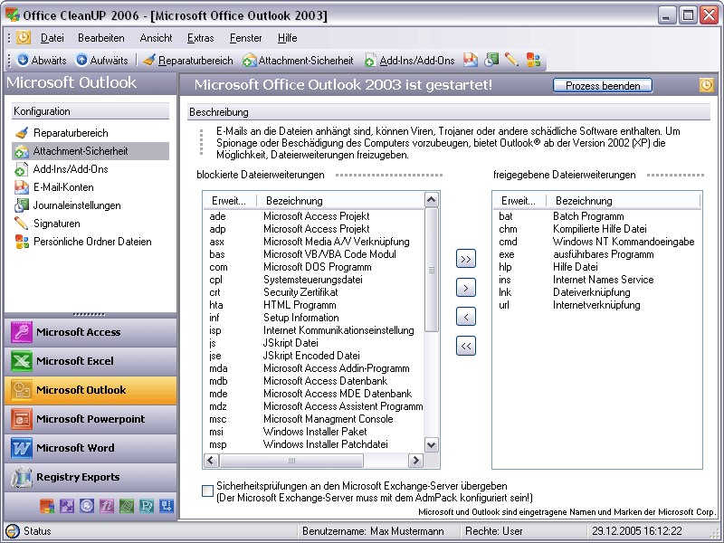Sort the freigegebene list by the Erweit... column
This screenshot has width=724, height=543.
click(519, 201)
